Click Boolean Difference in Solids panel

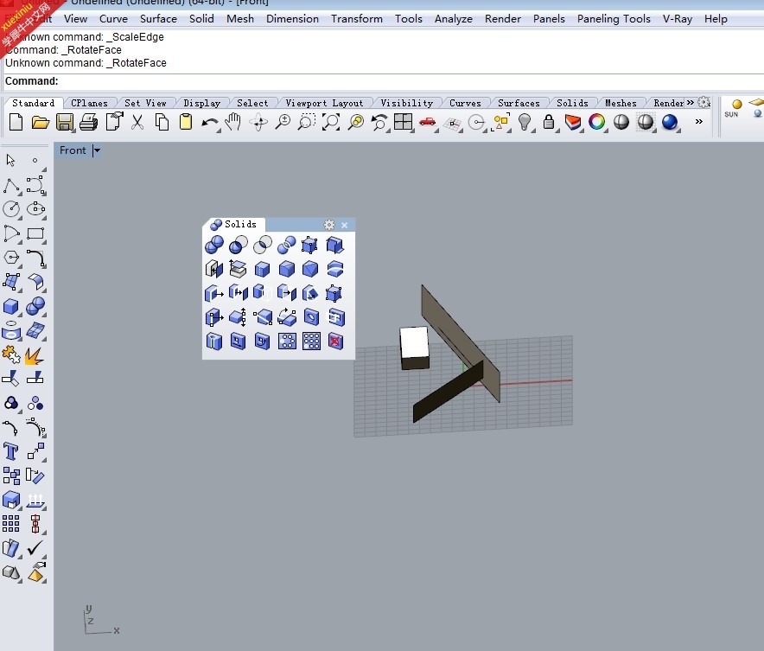[x=238, y=245]
